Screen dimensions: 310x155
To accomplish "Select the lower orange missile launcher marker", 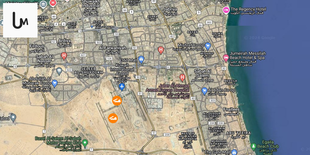I will pyautogui.click(x=113, y=118).
